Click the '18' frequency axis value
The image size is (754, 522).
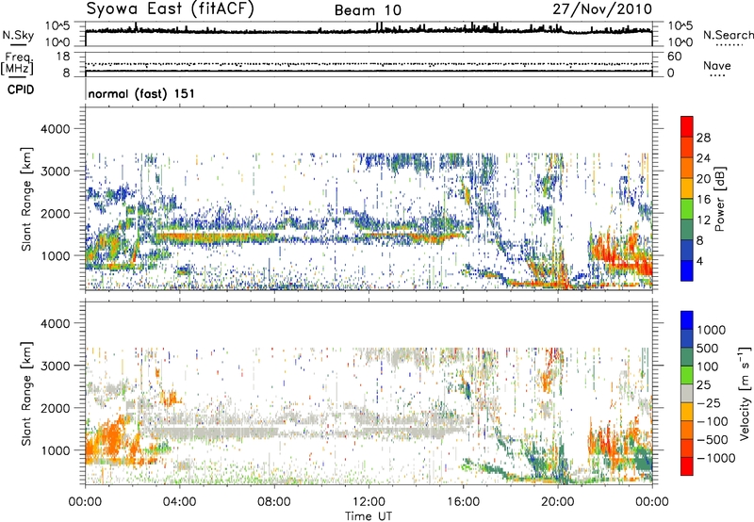click(x=62, y=57)
